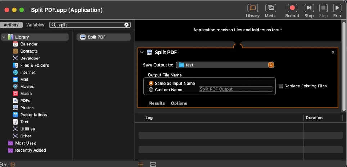Image resolution: width=347 pixels, height=167 pixels.
Task: Open Most Used smart folder icon
Action: tap(10, 143)
